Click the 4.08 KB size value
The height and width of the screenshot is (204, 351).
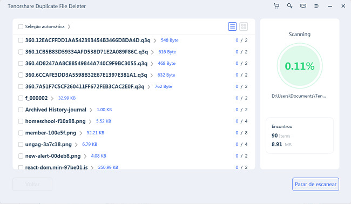point(98,156)
